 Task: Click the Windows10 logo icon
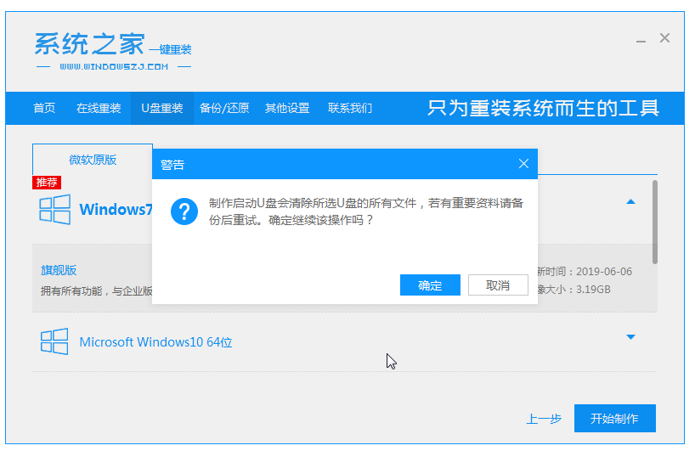point(54,341)
